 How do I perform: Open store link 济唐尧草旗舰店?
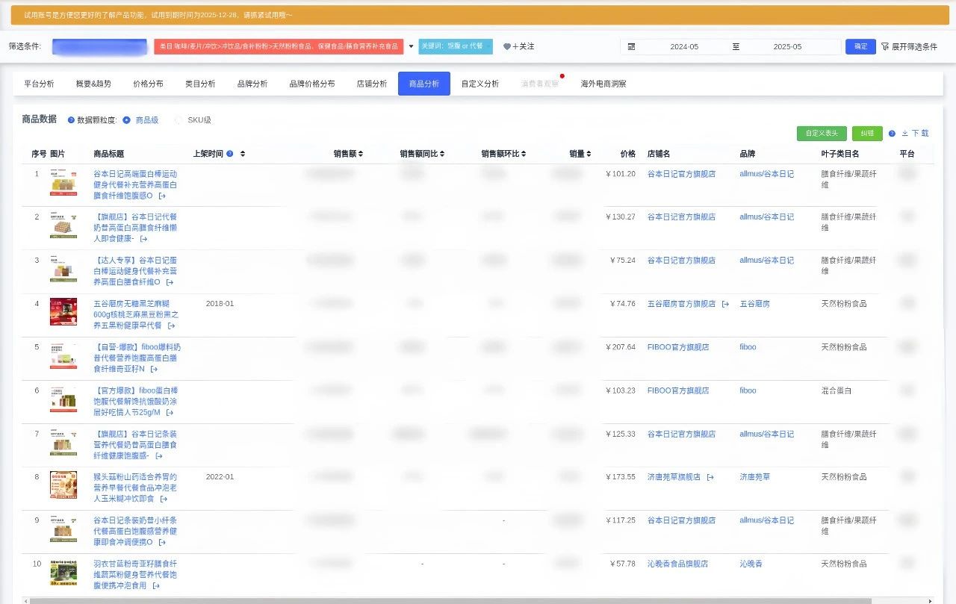pos(674,477)
